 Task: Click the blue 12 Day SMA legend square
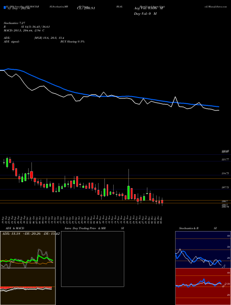[x=5, y=7]
